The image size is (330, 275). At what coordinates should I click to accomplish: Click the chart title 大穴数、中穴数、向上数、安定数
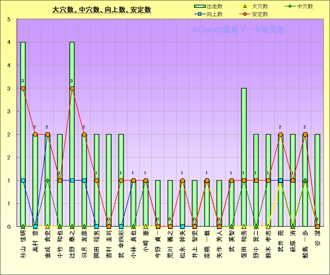101,10
